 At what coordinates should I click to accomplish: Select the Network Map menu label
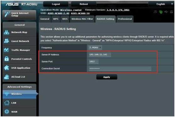19,32
